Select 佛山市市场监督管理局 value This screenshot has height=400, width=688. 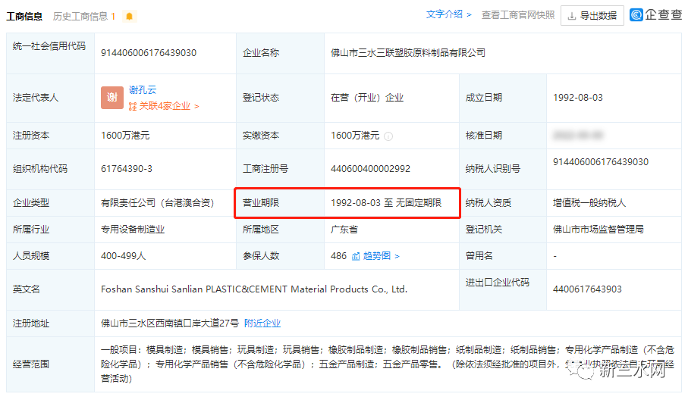(x=598, y=230)
